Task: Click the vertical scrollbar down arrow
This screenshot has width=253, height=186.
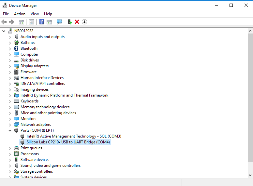Action: point(250,175)
